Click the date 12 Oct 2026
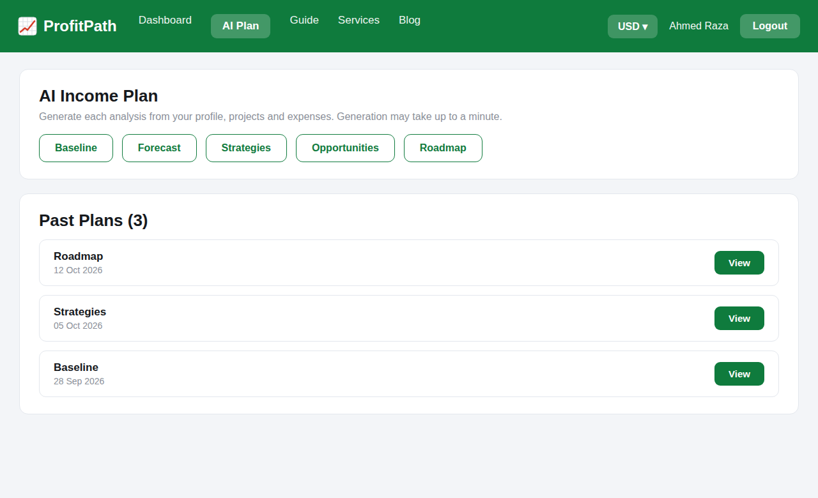This screenshot has width=818, height=498. 78,270
